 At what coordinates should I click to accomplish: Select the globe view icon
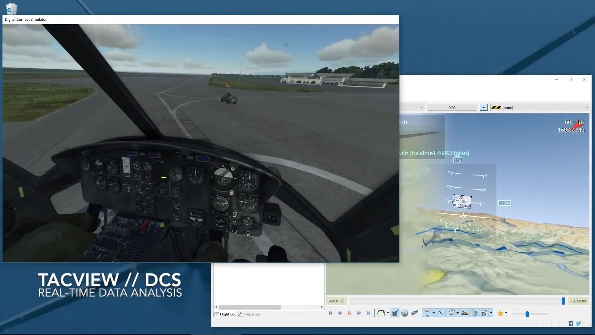point(404,313)
